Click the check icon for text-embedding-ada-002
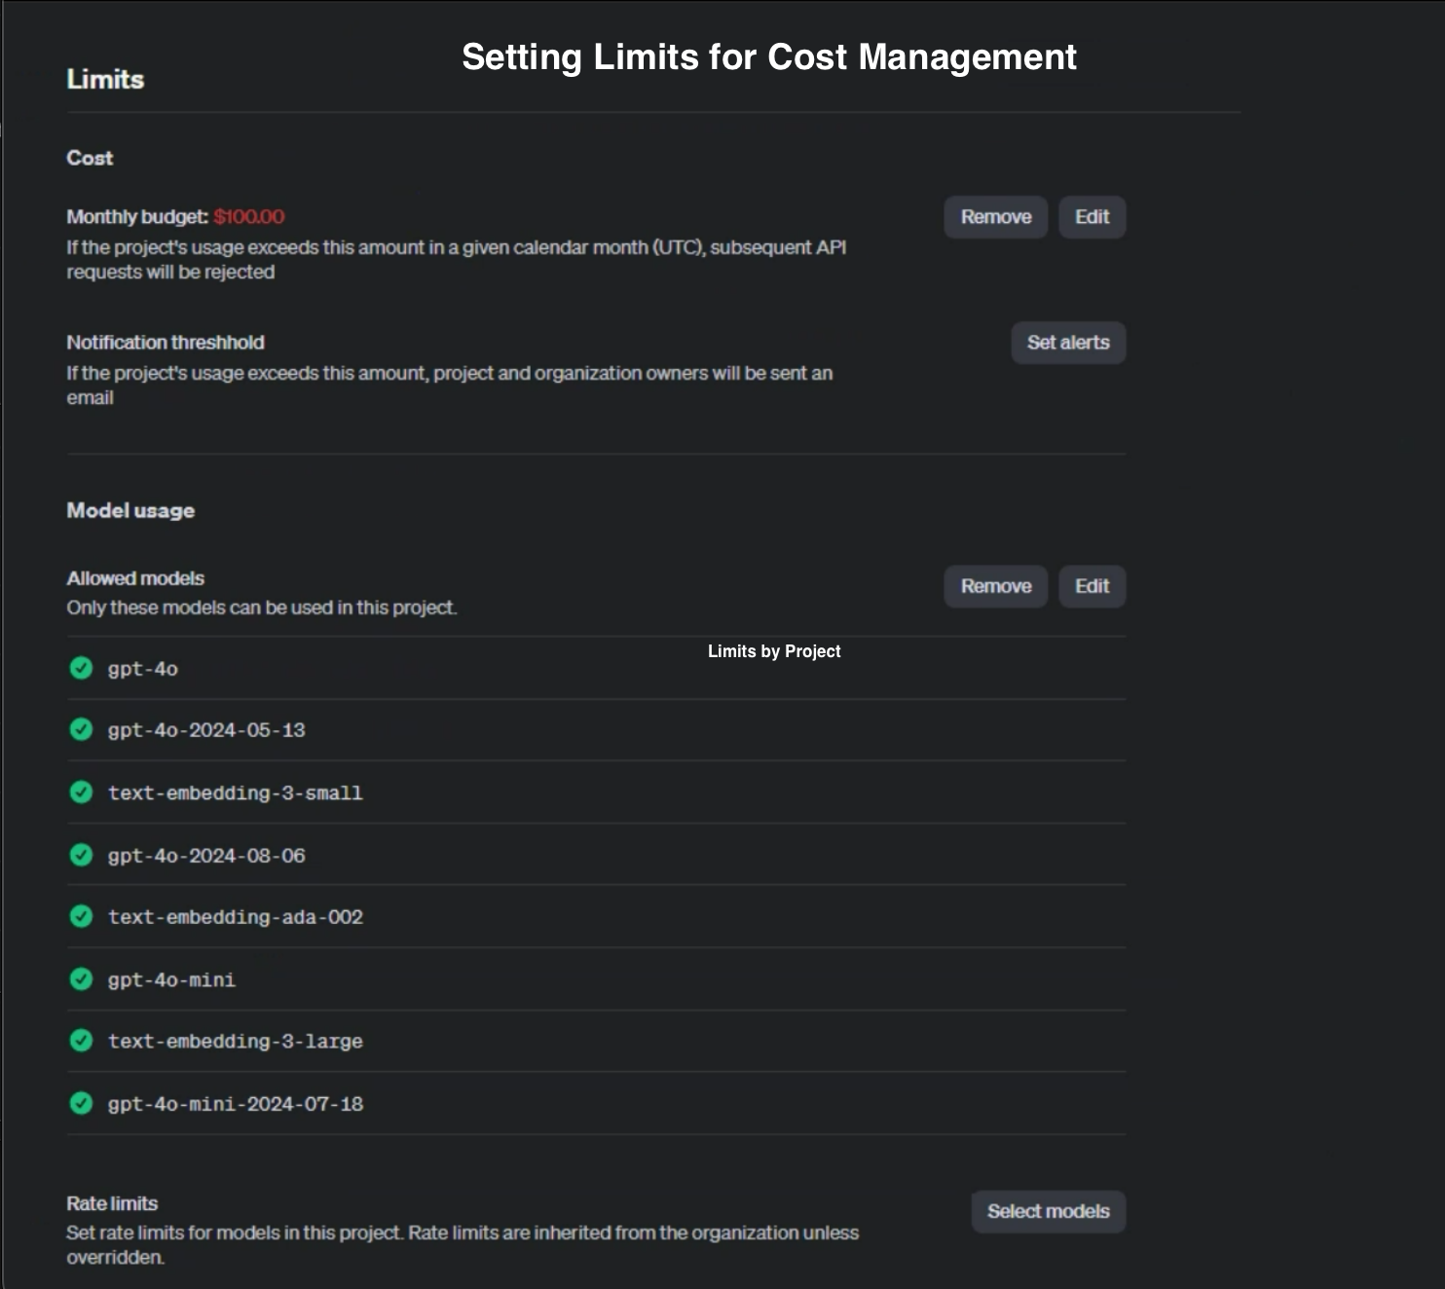 (82, 916)
